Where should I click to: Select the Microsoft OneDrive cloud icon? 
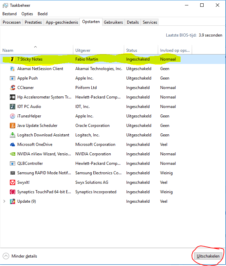(x=13, y=145)
